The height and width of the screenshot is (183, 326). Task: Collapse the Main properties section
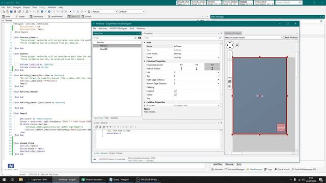tap(145, 43)
